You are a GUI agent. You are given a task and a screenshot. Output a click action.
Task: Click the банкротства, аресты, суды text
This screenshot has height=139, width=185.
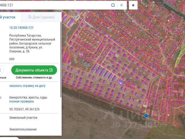click(28, 98)
